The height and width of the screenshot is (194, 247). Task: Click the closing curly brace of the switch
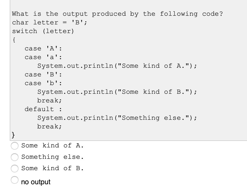[x=13, y=135]
